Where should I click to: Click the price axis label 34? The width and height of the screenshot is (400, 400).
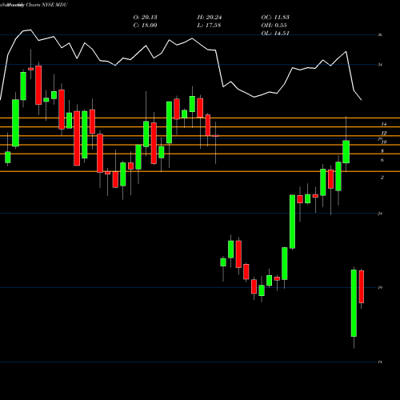pyautogui.click(x=380, y=65)
